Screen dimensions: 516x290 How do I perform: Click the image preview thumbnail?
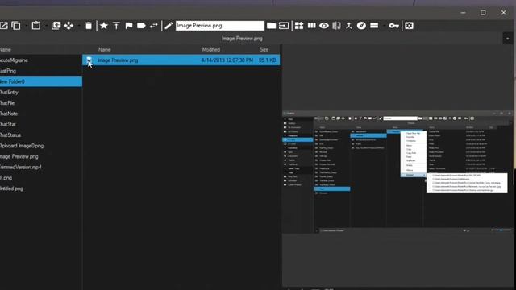coord(397,172)
